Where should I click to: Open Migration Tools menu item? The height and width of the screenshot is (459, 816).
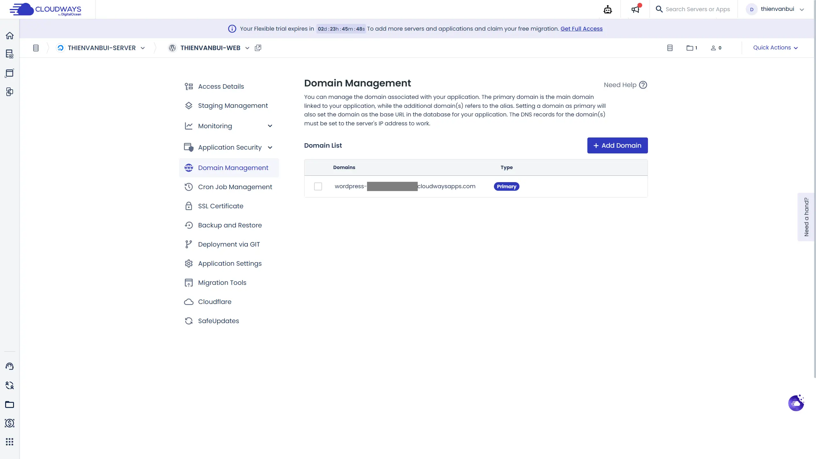pyautogui.click(x=229, y=283)
